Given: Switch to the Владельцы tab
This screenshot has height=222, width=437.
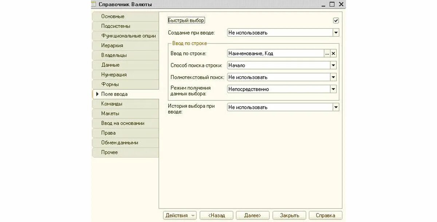Looking at the screenshot, I should (126, 55).
